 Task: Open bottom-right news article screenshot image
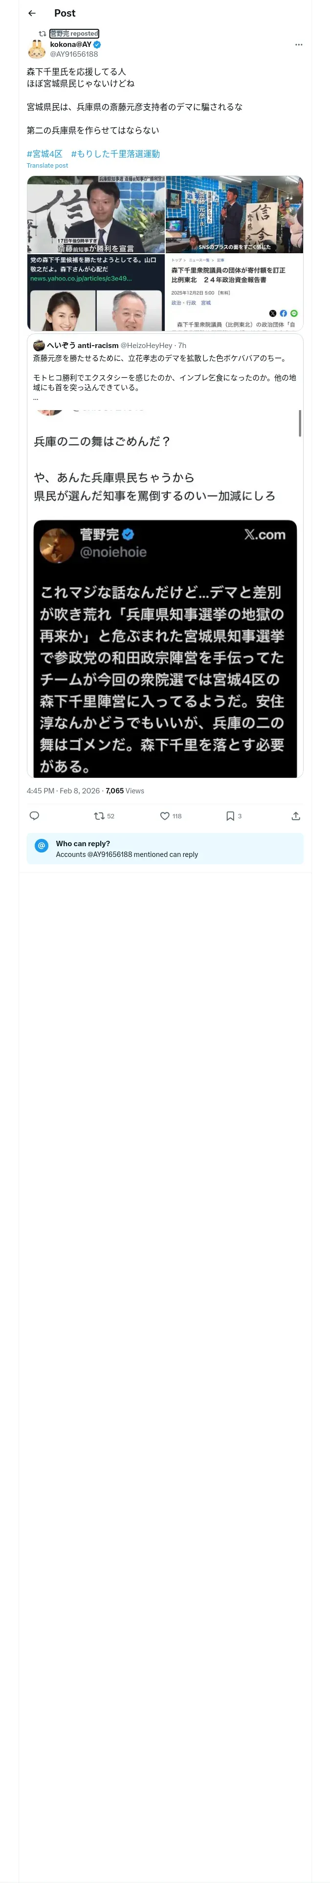(234, 292)
